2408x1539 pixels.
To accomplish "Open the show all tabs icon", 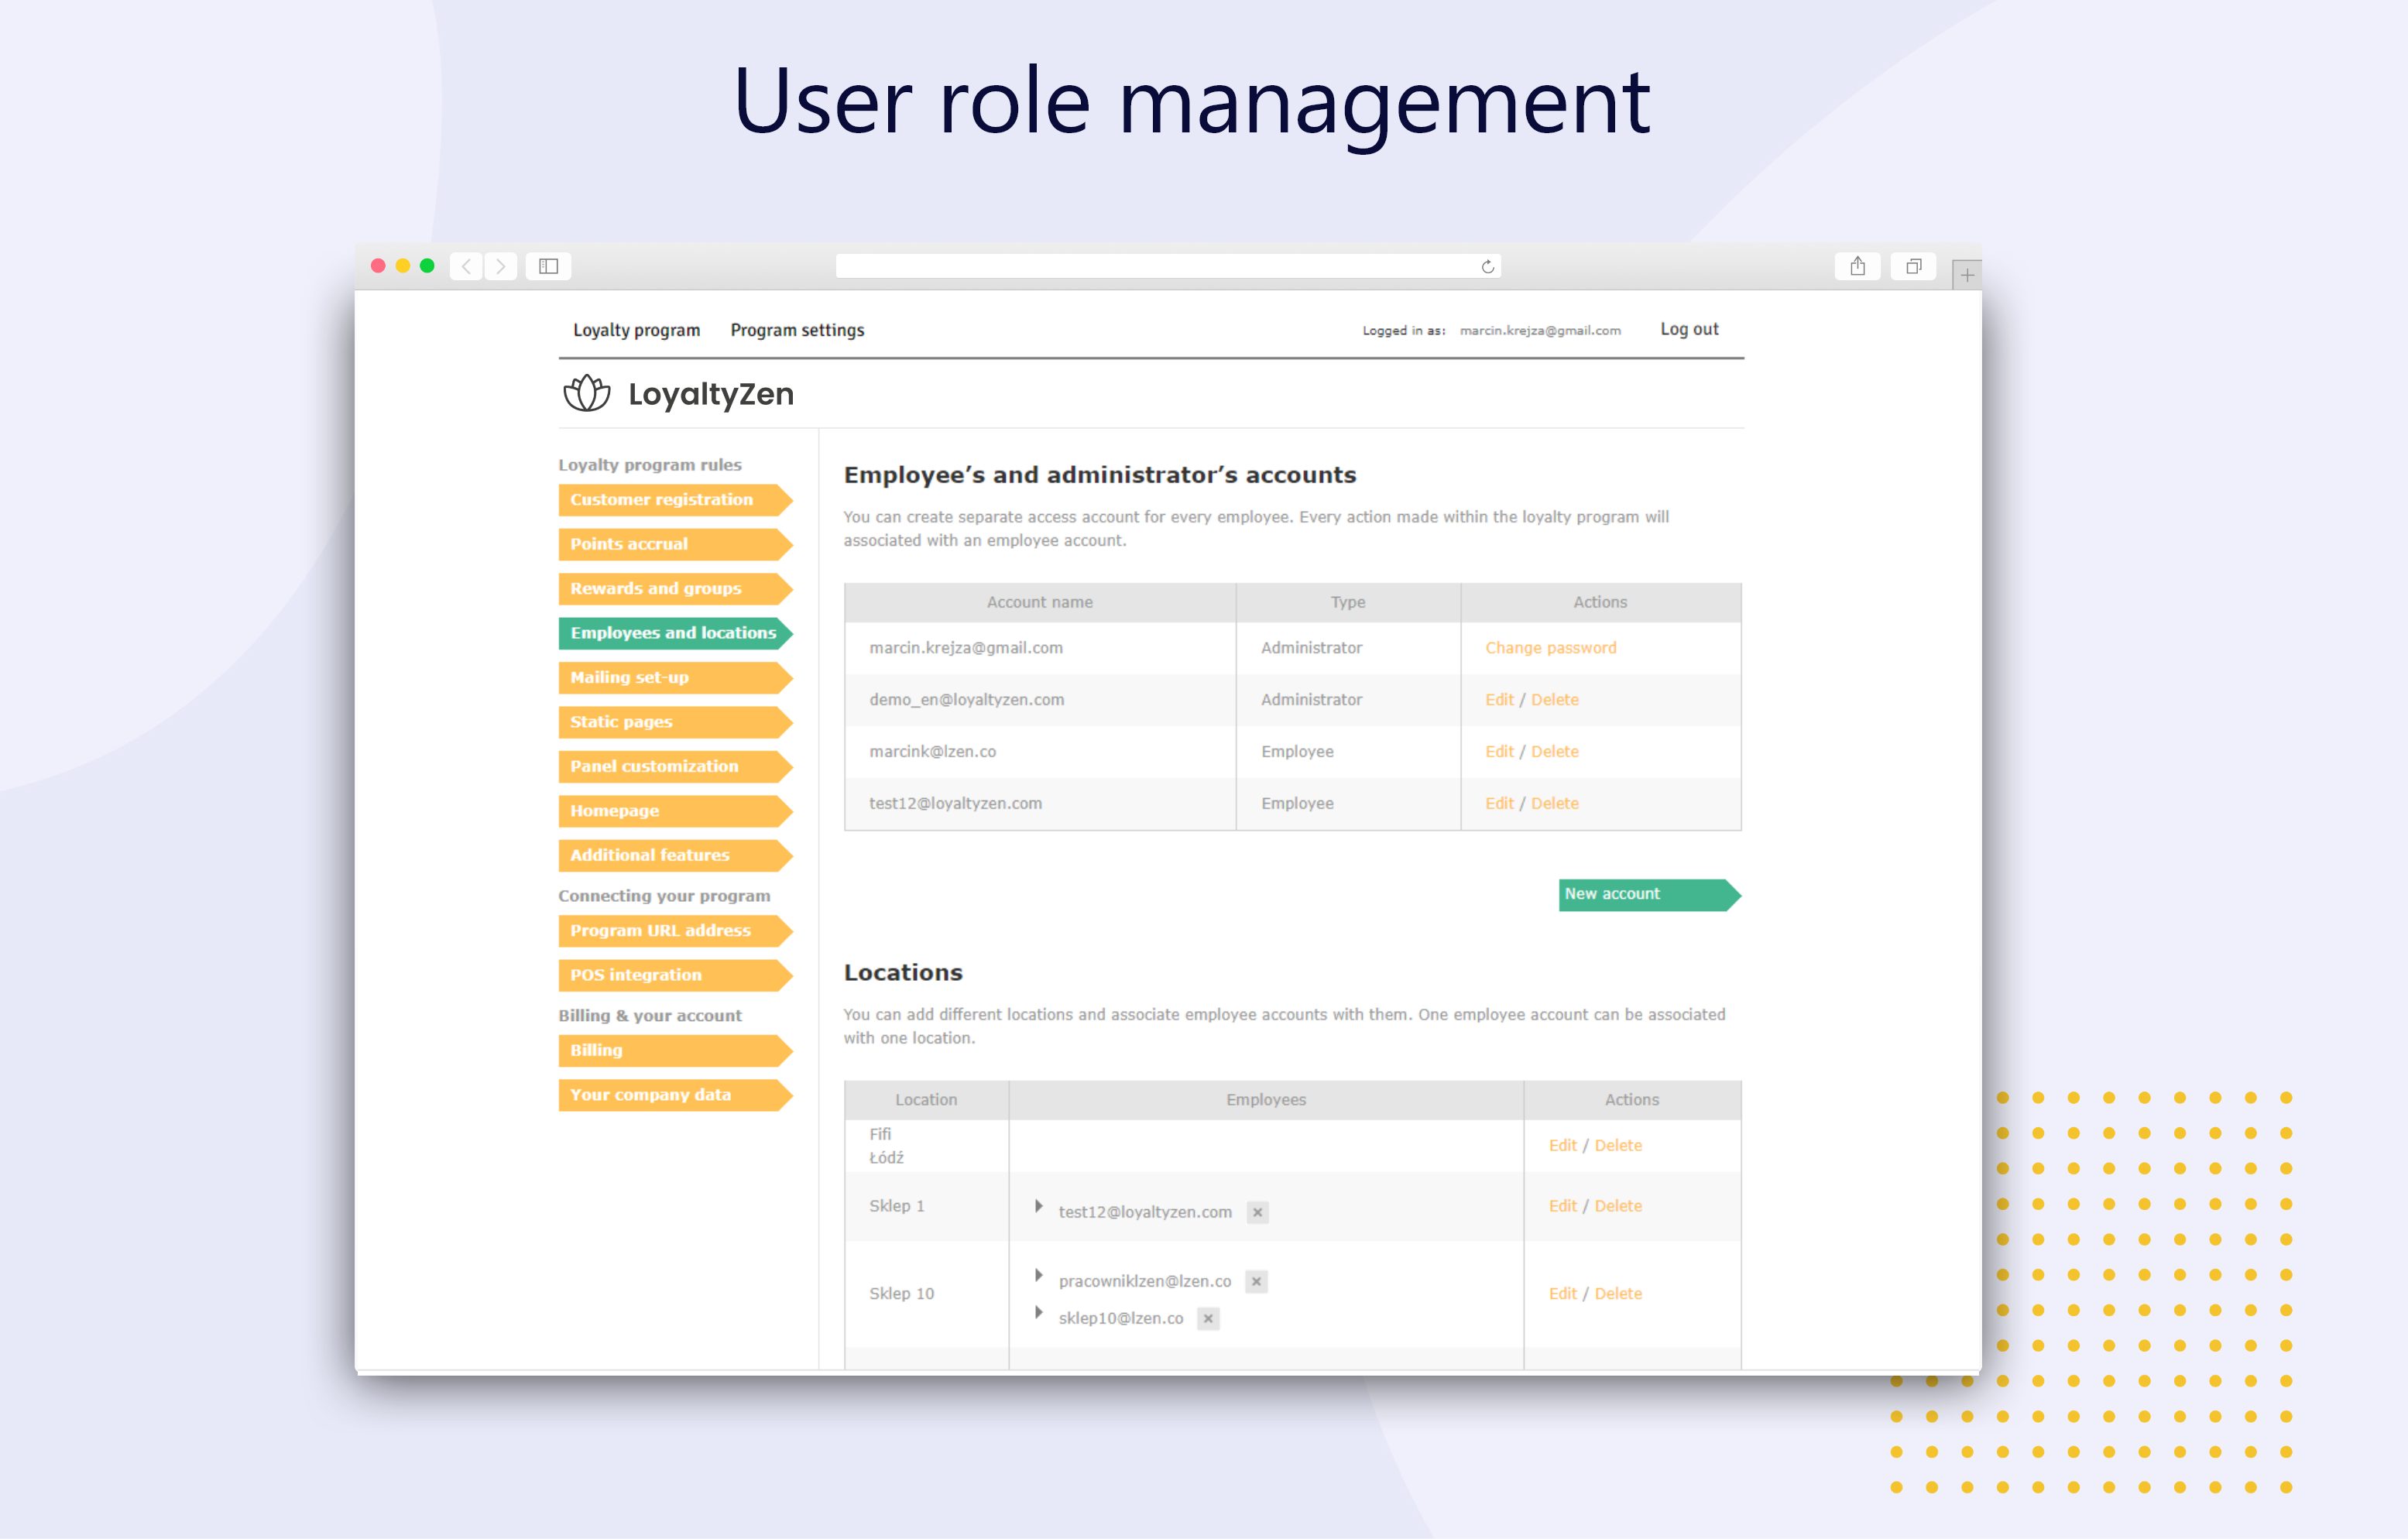I will (x=1913, y=266).
